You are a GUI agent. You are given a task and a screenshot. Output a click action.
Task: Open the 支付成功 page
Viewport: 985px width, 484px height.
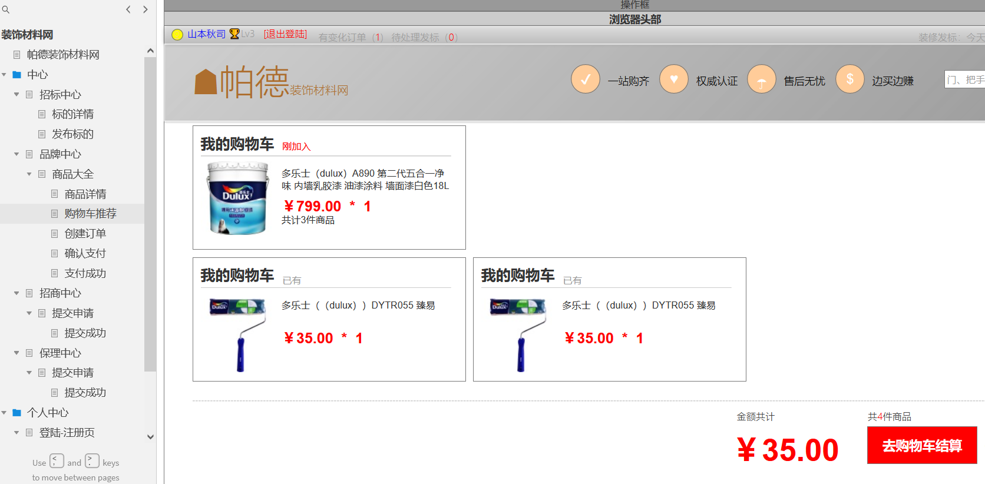pos(85,273)
